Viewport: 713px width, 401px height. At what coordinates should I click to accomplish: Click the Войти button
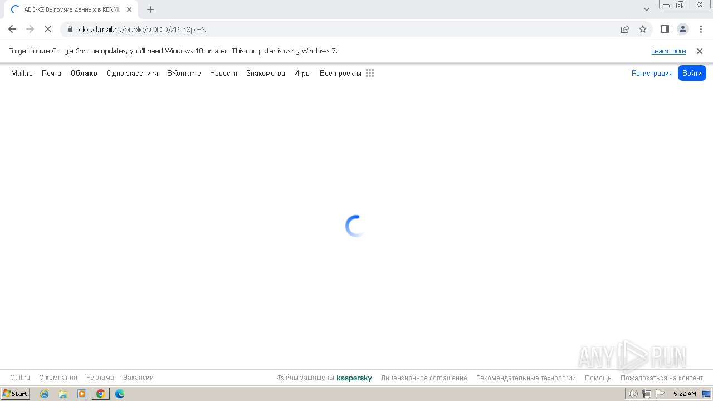tap(692, 73)
